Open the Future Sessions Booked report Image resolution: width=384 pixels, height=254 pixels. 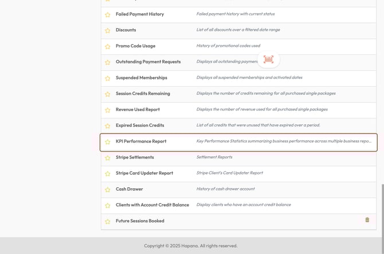coord(140,221)
